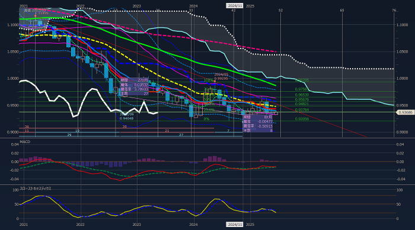Click the MACD panel title
415x230 pixels.
pyautogui.click(x=25, y=142)
